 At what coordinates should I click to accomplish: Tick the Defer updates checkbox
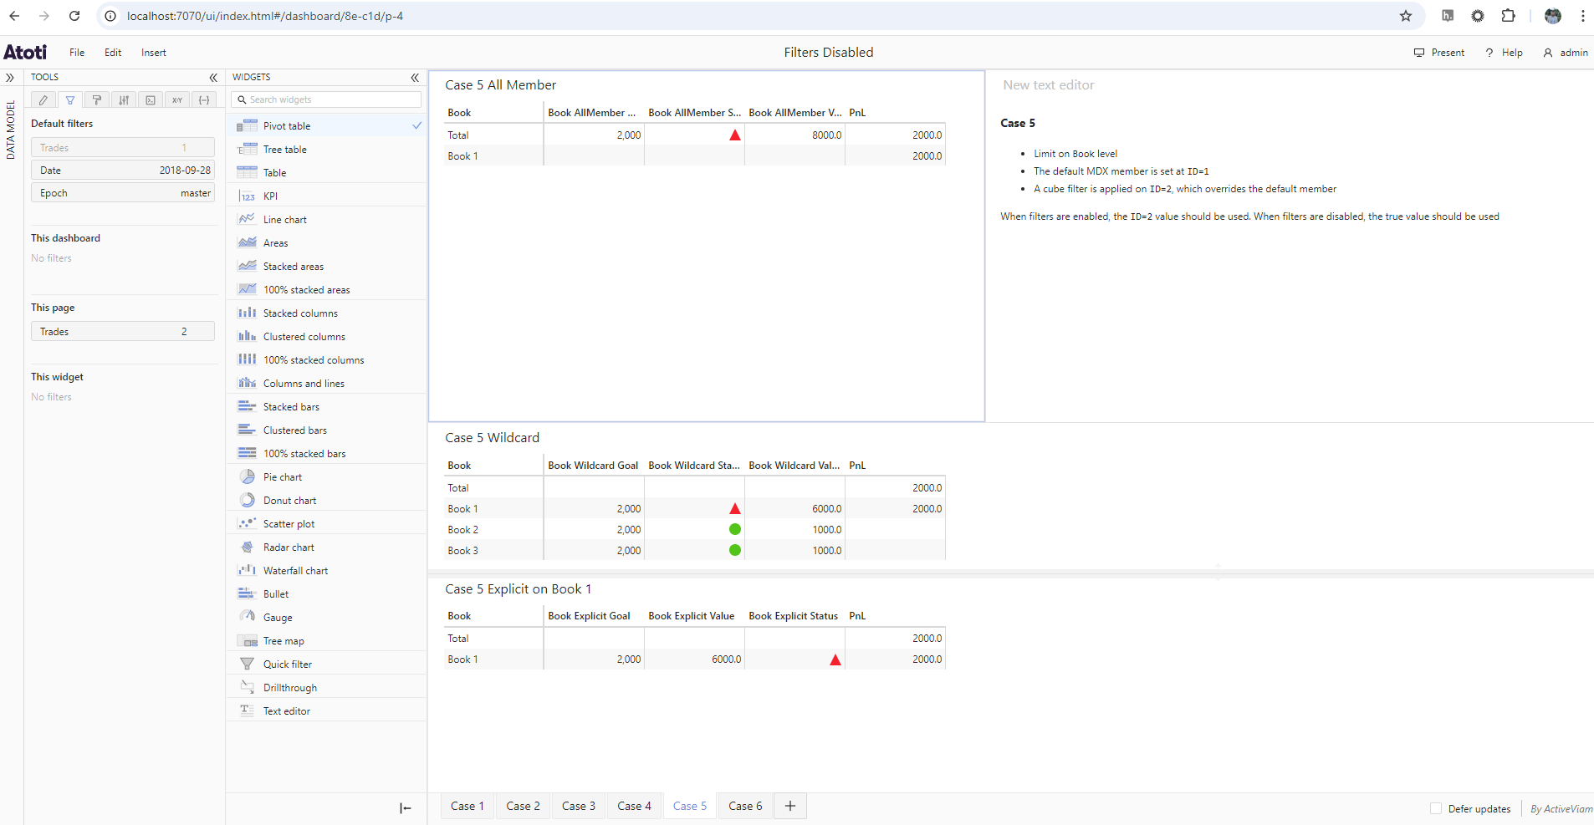coord(1436,808)
